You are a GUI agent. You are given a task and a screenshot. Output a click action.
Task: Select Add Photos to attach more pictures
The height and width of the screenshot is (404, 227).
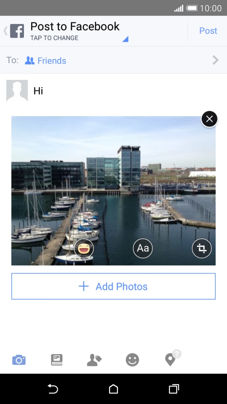coord(113,286)
